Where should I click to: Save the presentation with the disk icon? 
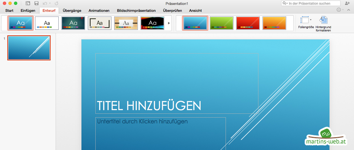pyautogui.click(x=36, y=3)
